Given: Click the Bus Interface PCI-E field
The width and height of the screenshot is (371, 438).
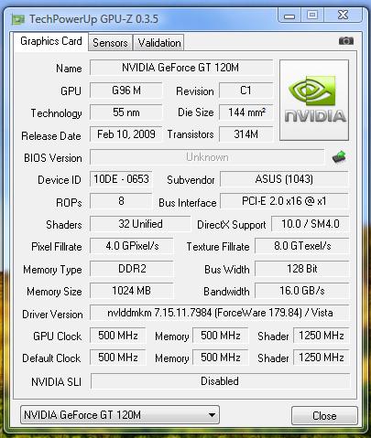Looking at the screenshot, I should [x=284, y=201].
